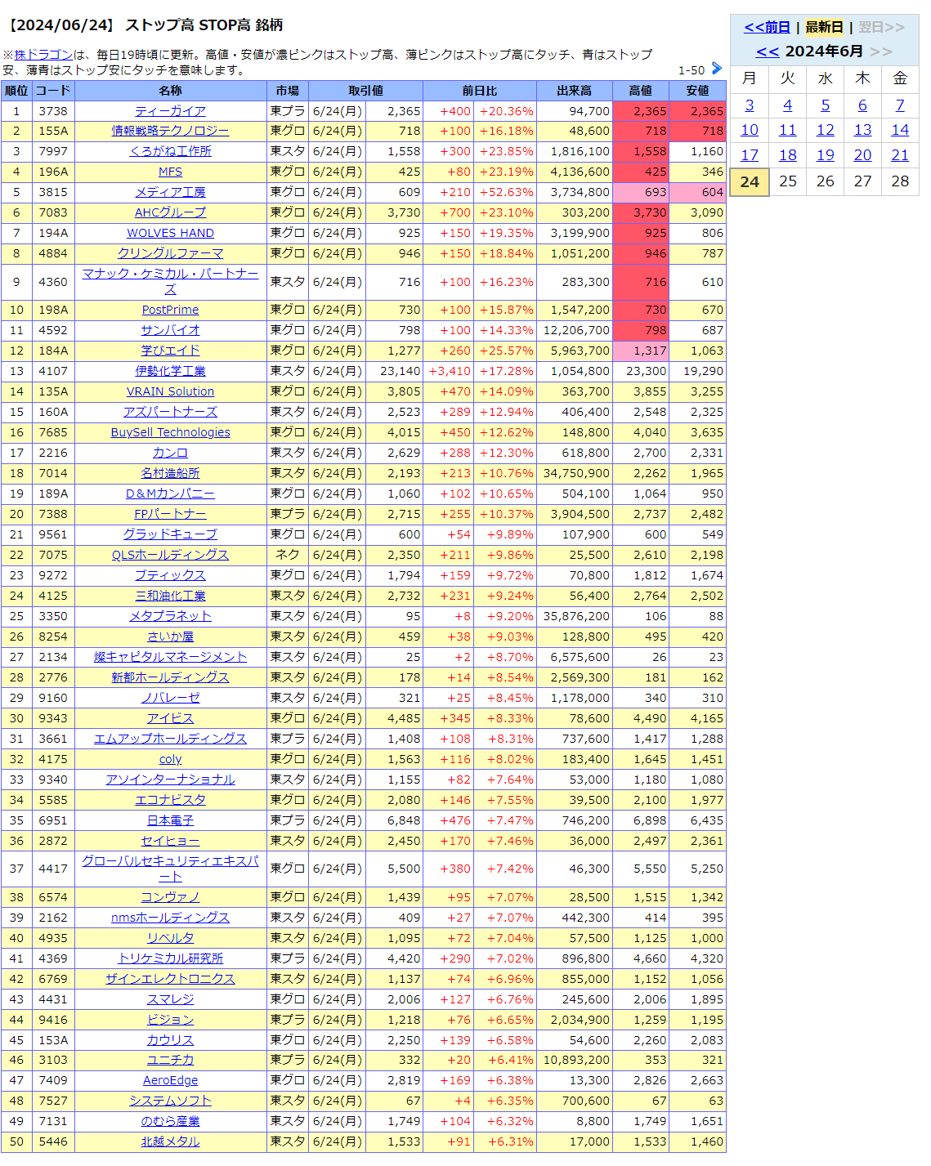The image size is (931, 1166).
Task: Select June 10 in the calendar
Action: click(x=750, y=130)
